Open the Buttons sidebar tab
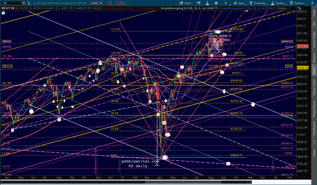This screenshot has height=185, width=317. (x=314, y=57)
